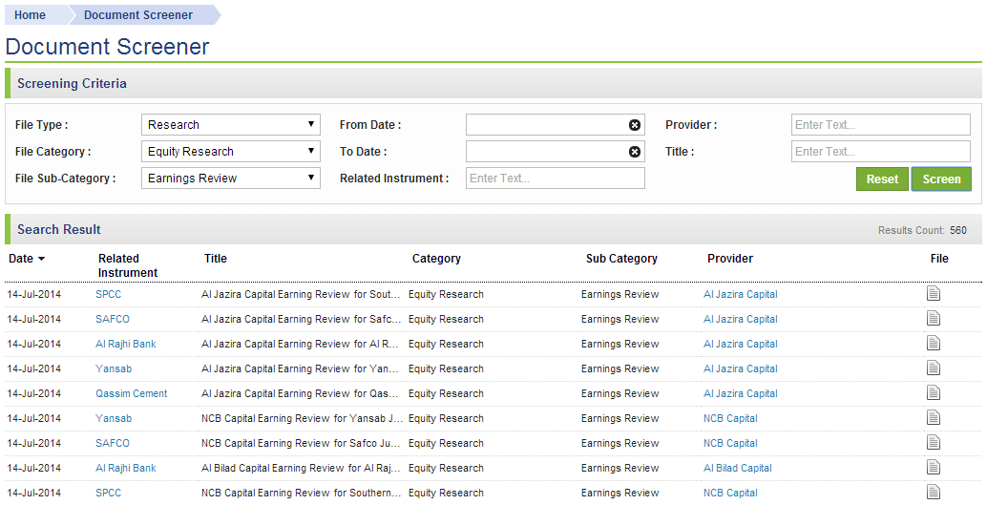This screenshot has height=505, width=987.
Task: Open file icon for SPCC NCB Capital row
Action: click(x=933, y=493)
